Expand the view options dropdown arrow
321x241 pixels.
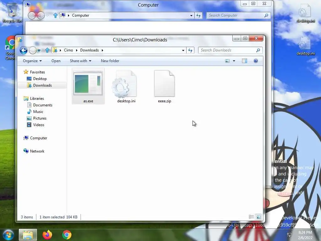(234, 61)
